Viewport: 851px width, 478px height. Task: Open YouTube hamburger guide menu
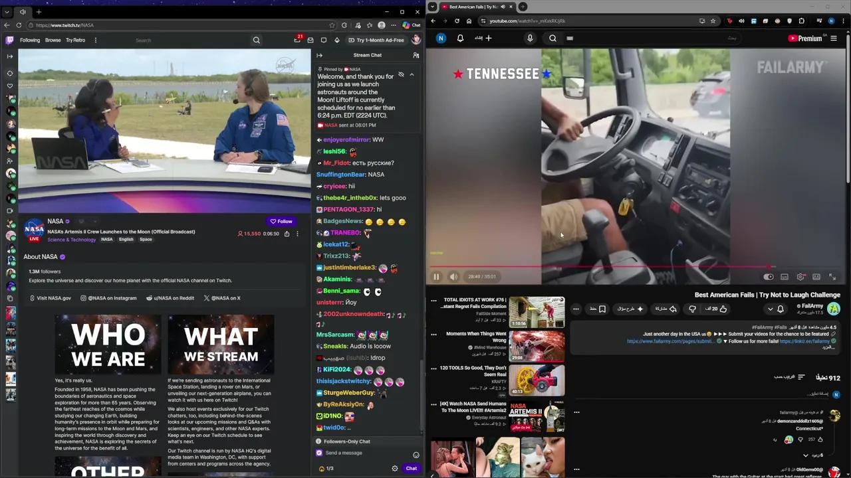coord(834,39)
